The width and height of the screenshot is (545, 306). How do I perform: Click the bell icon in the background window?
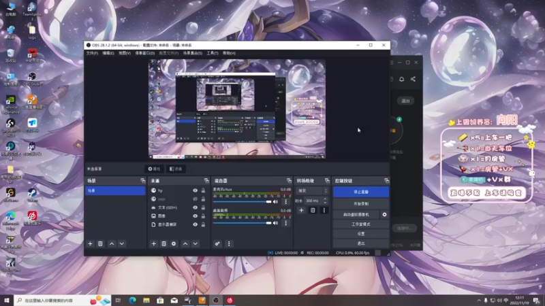[401, 79]
